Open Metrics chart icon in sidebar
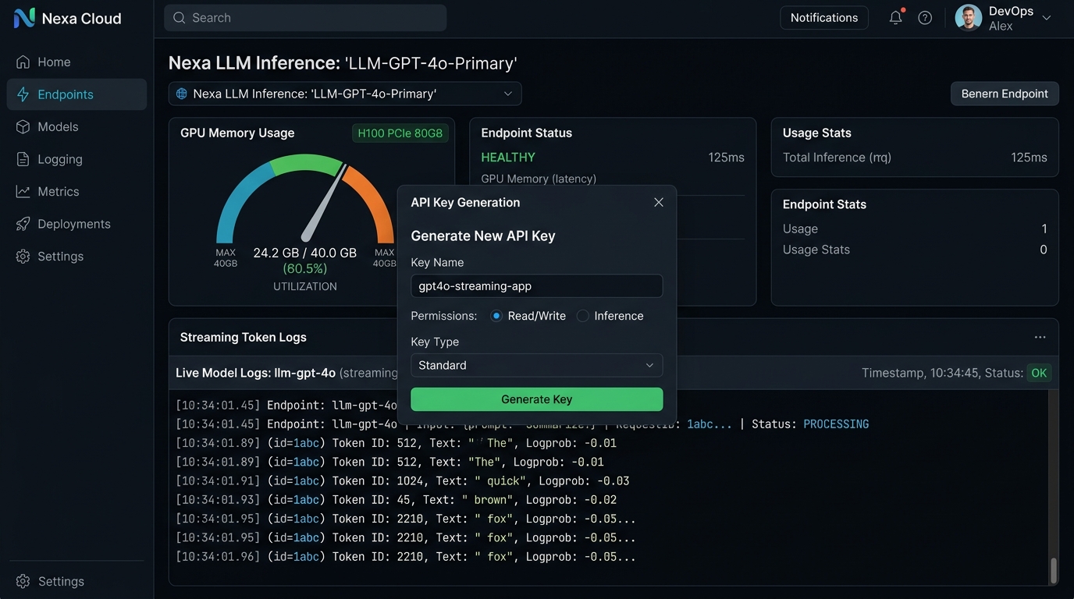 [x=23, y=191]
